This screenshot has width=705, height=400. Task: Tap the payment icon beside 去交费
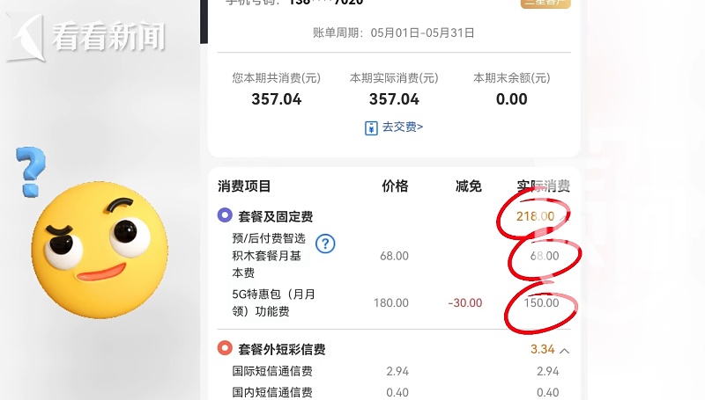(371, 128)
